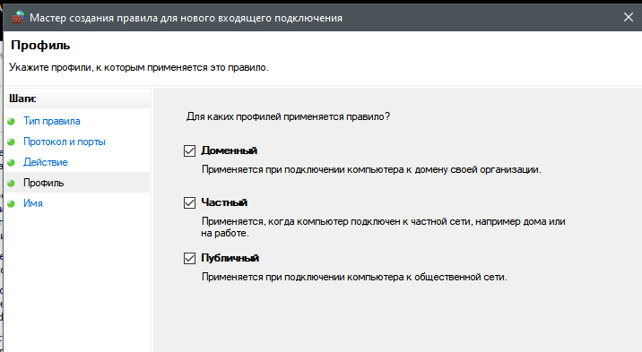Click the Профиль page heading
Screen dimensions: 642x352
(x=40, y=45)
